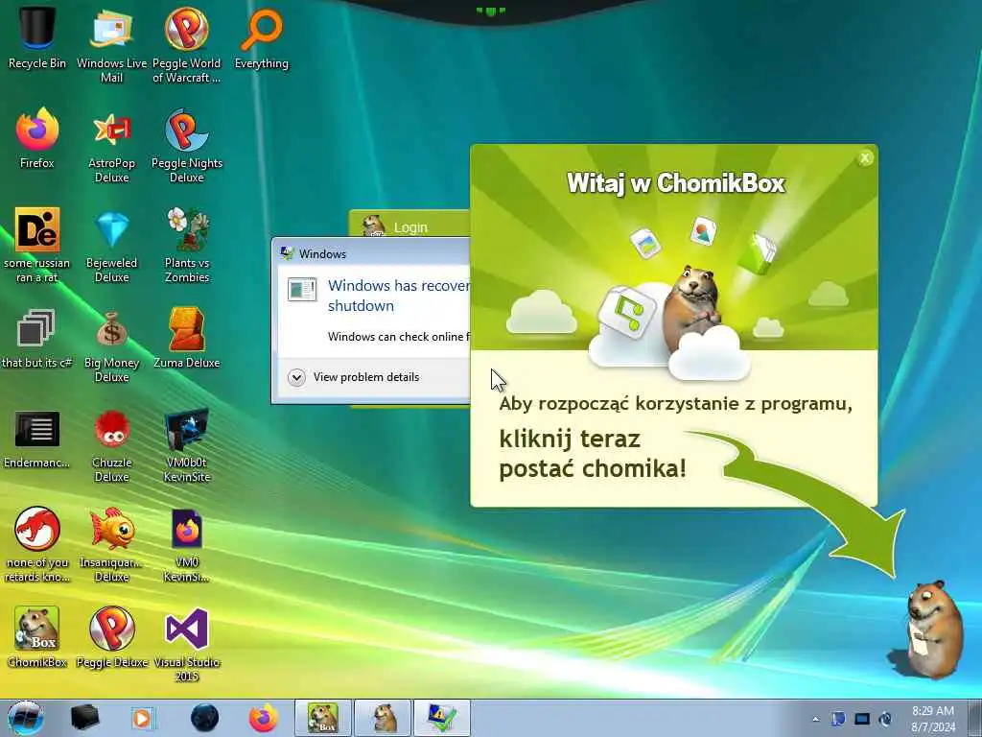Image resolution: width=982 pixels, height=737 pixels.
Task: Open Bejeweled Deluxe desktop icon
Action: (x=111, y=245)
